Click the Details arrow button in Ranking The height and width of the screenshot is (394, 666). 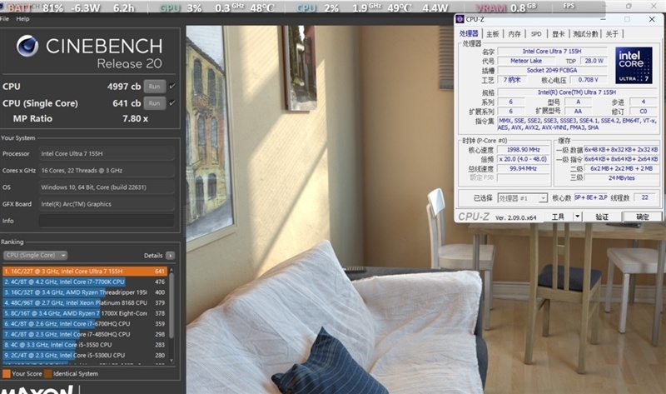coord(171,256)
